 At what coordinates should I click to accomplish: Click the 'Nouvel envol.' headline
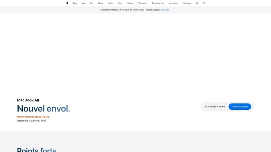tap(43, 108)
